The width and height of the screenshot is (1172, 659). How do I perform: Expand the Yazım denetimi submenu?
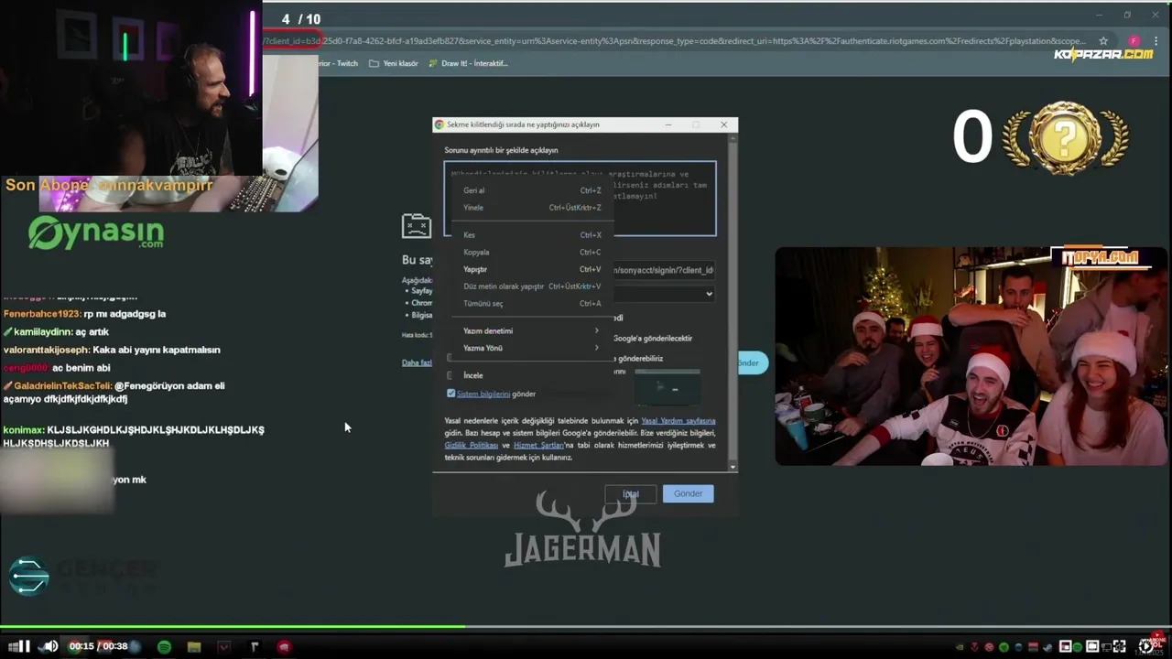(531, 330)
